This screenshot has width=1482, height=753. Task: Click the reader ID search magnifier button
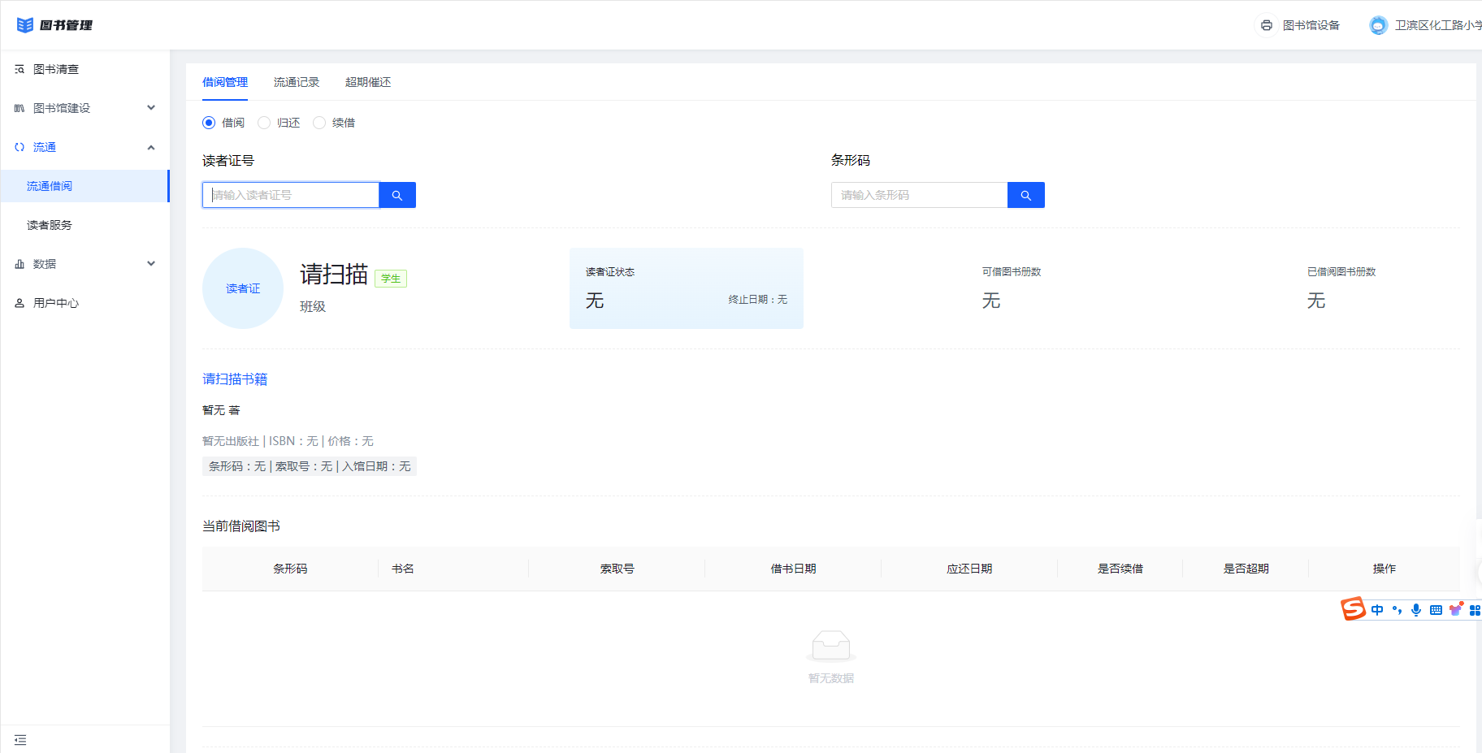tap(397, 195)
